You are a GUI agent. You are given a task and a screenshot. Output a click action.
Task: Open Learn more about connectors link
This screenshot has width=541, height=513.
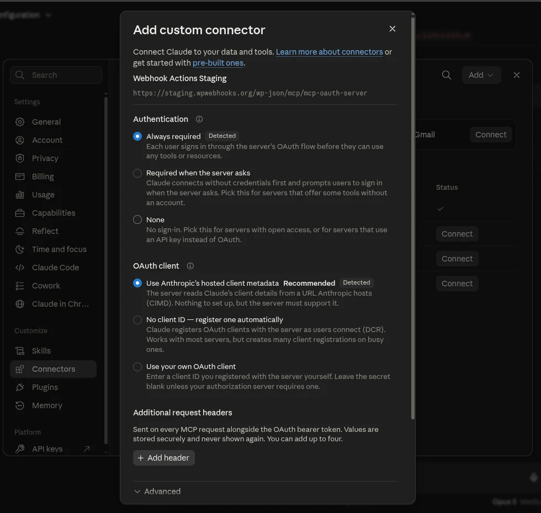[329, 52]
